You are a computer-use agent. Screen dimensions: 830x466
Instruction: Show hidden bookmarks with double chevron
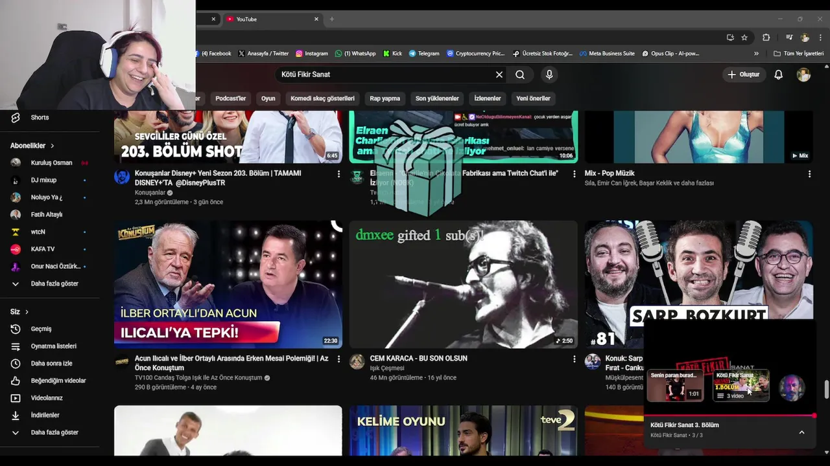click(756, 54)
